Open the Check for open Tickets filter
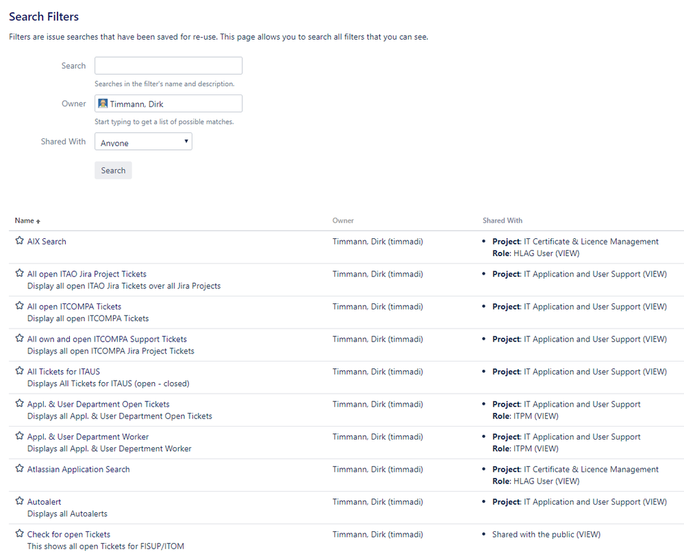This screenshot has width=684, height=556. coord(68,535)
